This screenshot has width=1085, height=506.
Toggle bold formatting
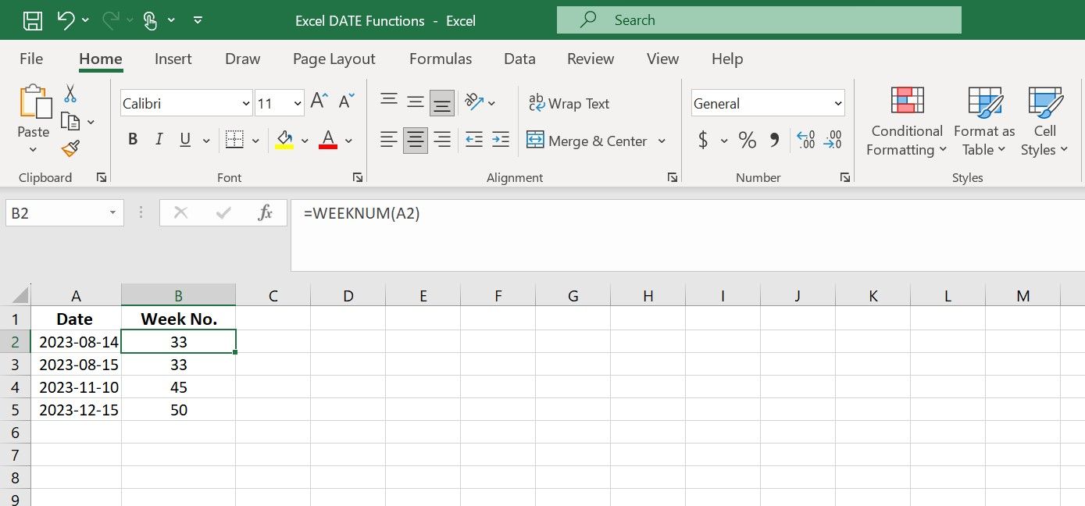[x=132, y=139]
